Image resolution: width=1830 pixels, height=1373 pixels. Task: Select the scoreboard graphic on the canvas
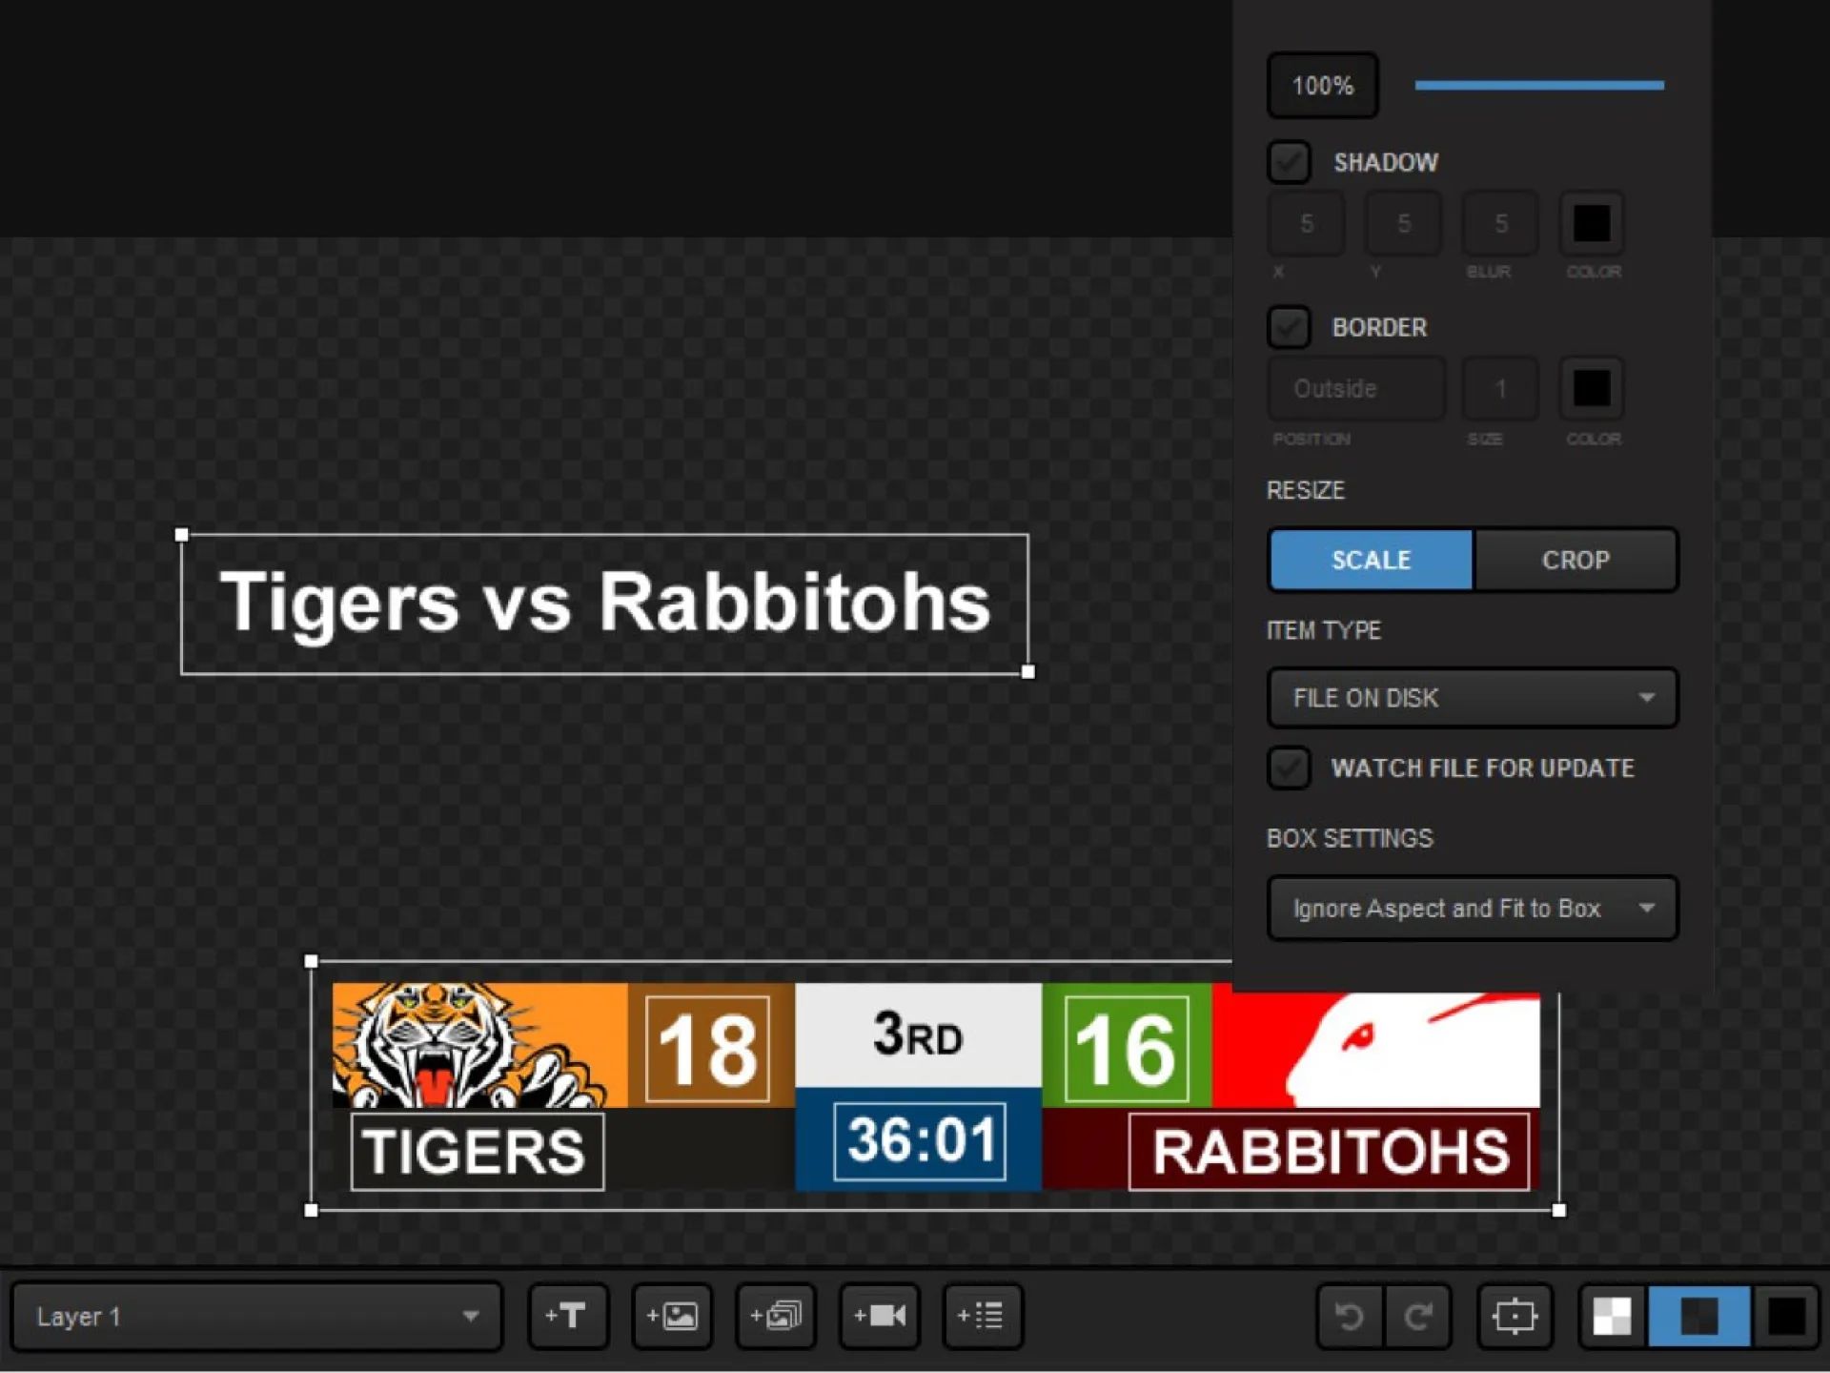tap(935, 1086)
